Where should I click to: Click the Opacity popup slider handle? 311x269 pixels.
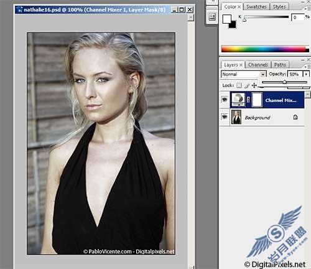284,82
